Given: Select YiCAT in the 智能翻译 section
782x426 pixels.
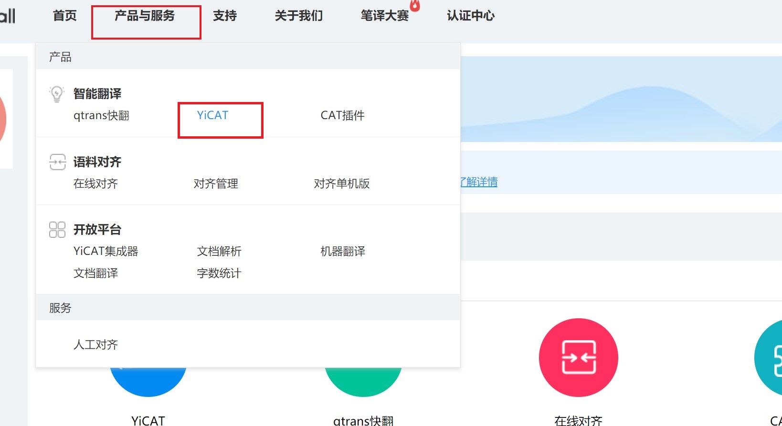Looking at the screenshot, I should [213, 115].
